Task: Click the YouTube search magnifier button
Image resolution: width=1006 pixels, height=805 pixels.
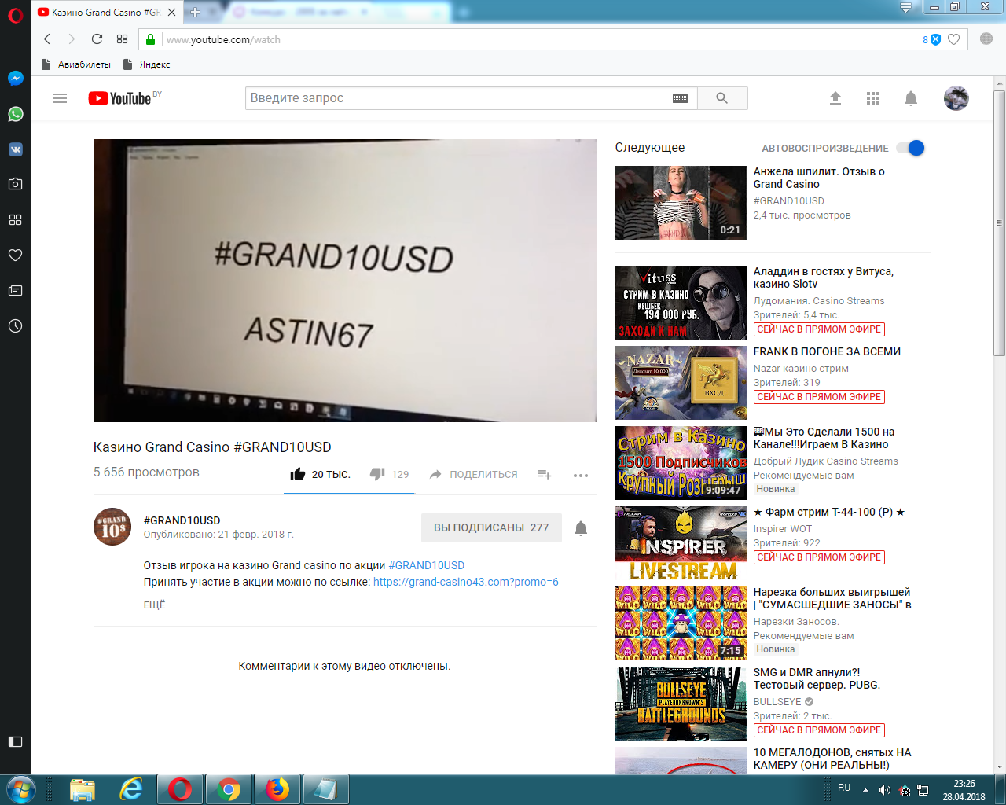Action: coord(722,98)
